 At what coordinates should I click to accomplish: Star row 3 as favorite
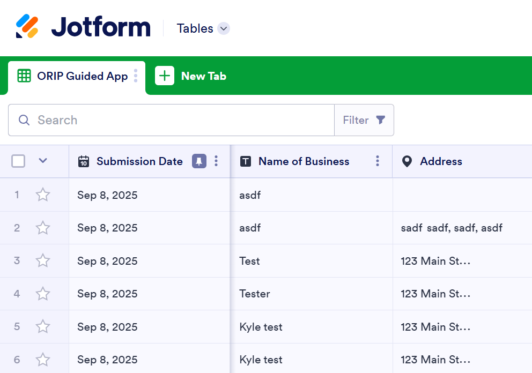[43, 261]
